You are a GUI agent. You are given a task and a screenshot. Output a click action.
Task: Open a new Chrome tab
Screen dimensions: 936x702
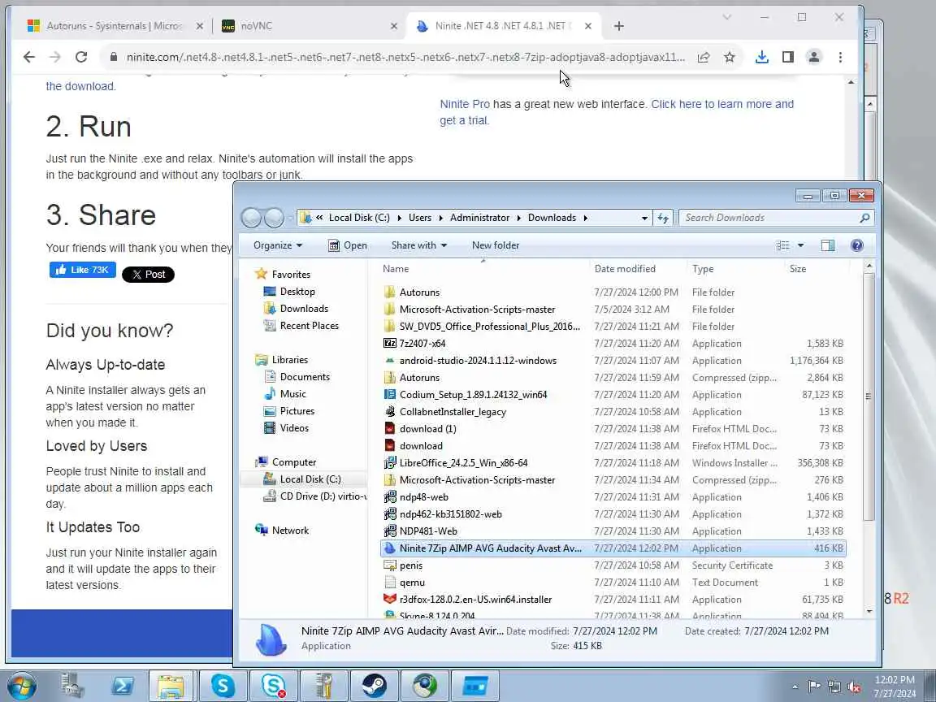click(x=619, y=26)
